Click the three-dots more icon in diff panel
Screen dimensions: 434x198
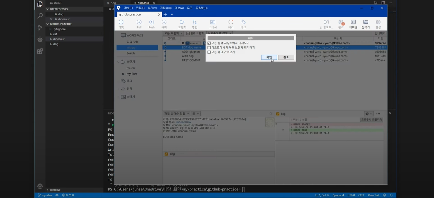pos(378,114)
